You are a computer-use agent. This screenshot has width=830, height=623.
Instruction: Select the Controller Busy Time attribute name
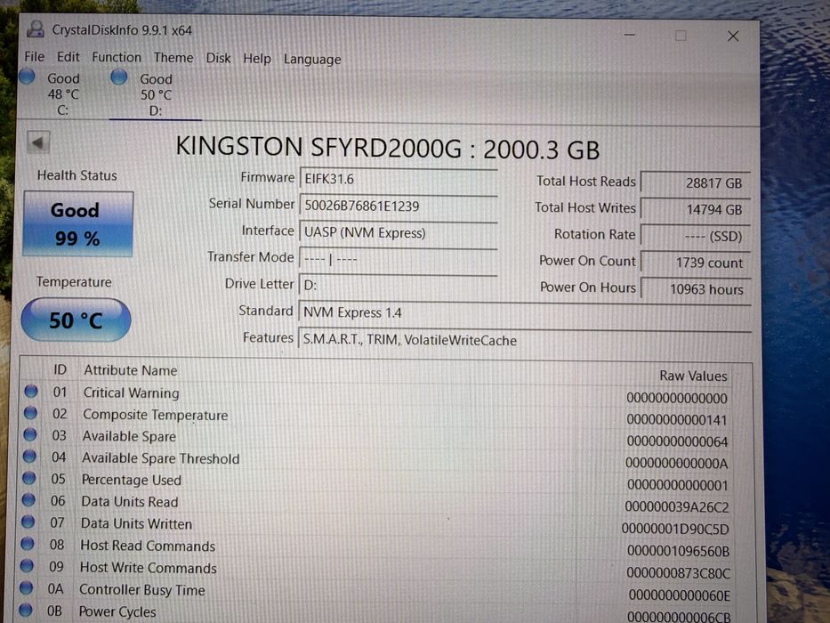tap(141, 589)
